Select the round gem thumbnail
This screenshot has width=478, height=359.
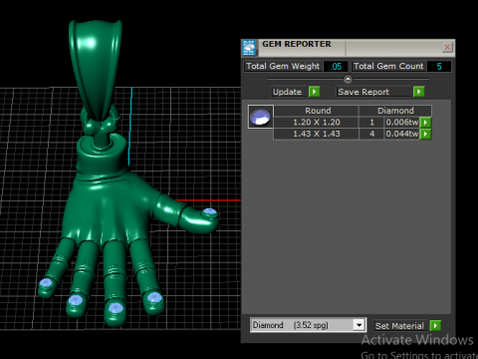pos(261,117)
